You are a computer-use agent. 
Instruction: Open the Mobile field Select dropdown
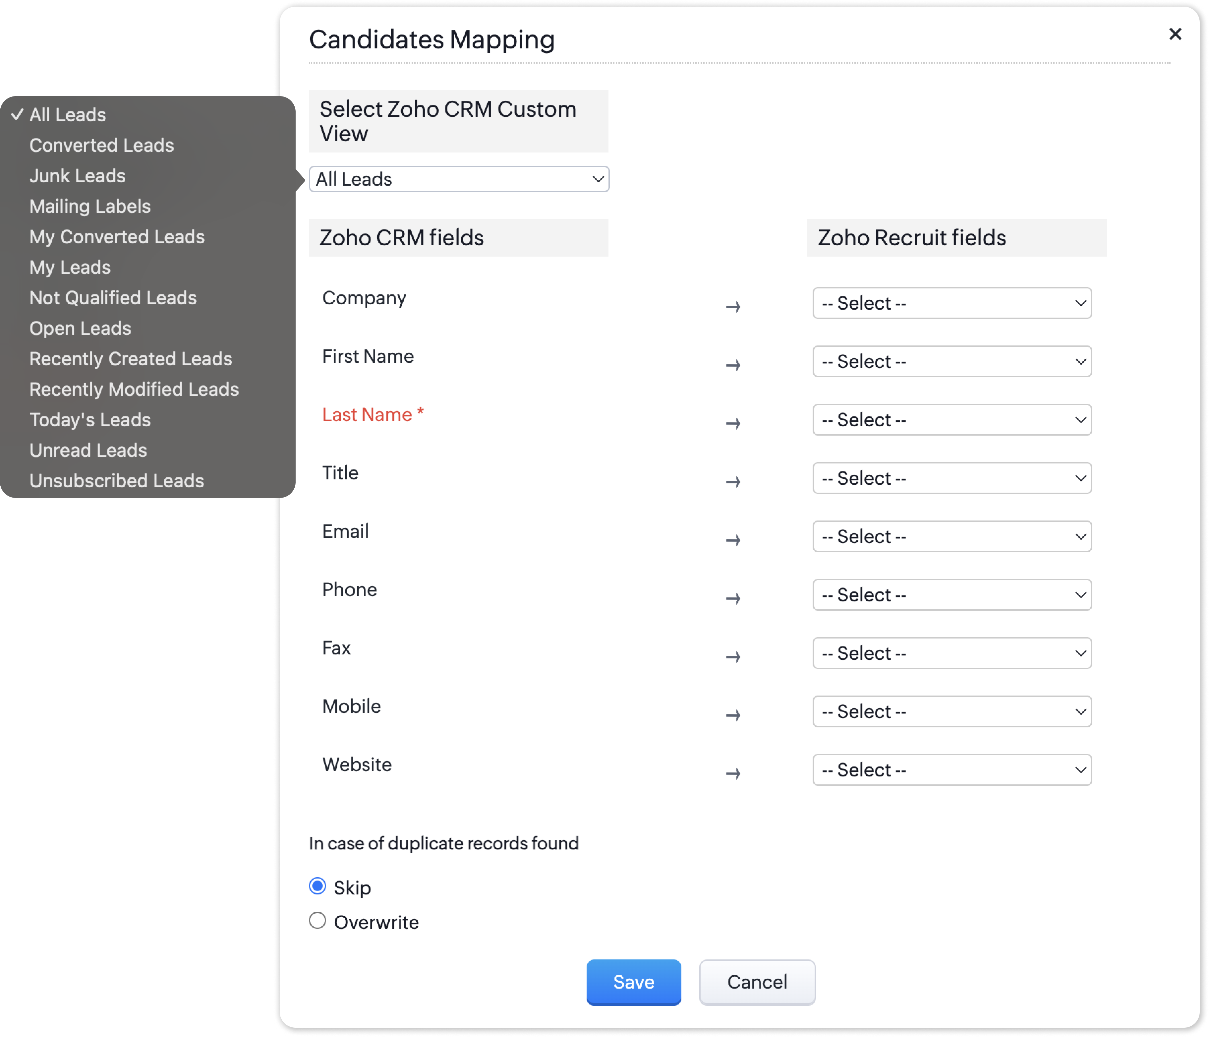[952, 711]
